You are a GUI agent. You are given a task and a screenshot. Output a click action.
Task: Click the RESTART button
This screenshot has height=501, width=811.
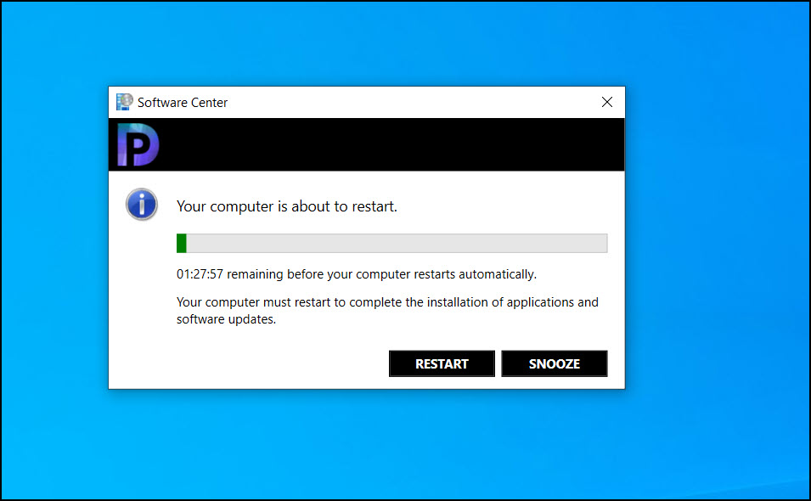coord(442,363)
